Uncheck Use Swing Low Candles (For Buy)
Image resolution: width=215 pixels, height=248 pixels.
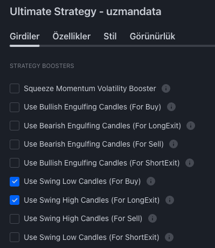(x=15, y=182)
